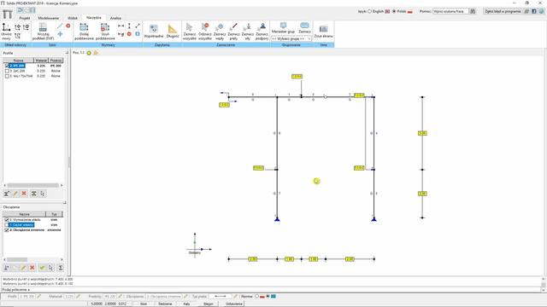Toggle the checkbox for Obciążenia zmienne
Image resolution: width=547 pixels, height=307 pixels.
click(x=7, y=230)
